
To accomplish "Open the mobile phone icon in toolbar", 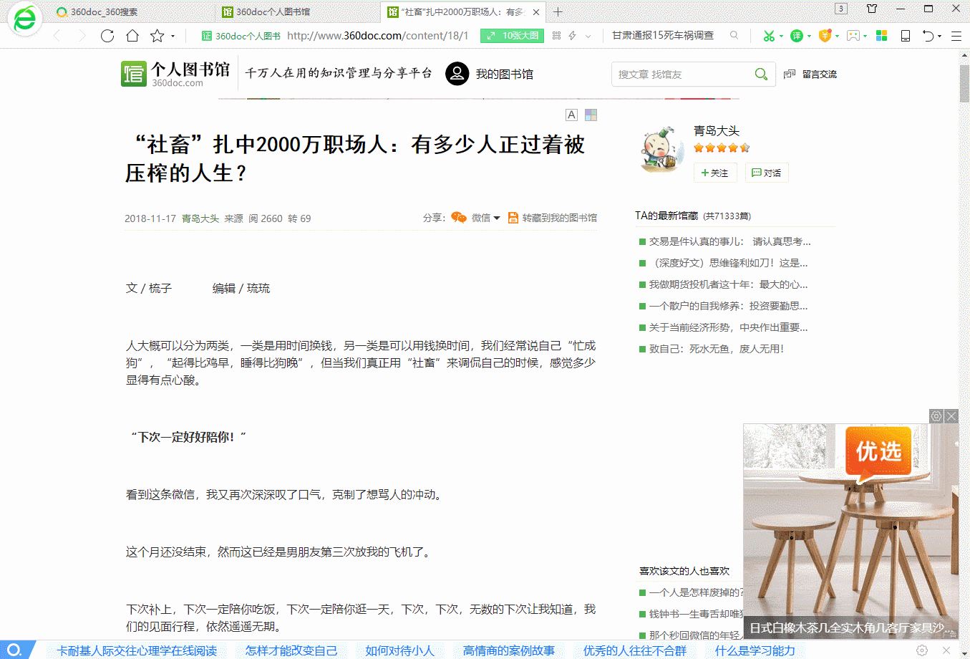I will [905, 36].
